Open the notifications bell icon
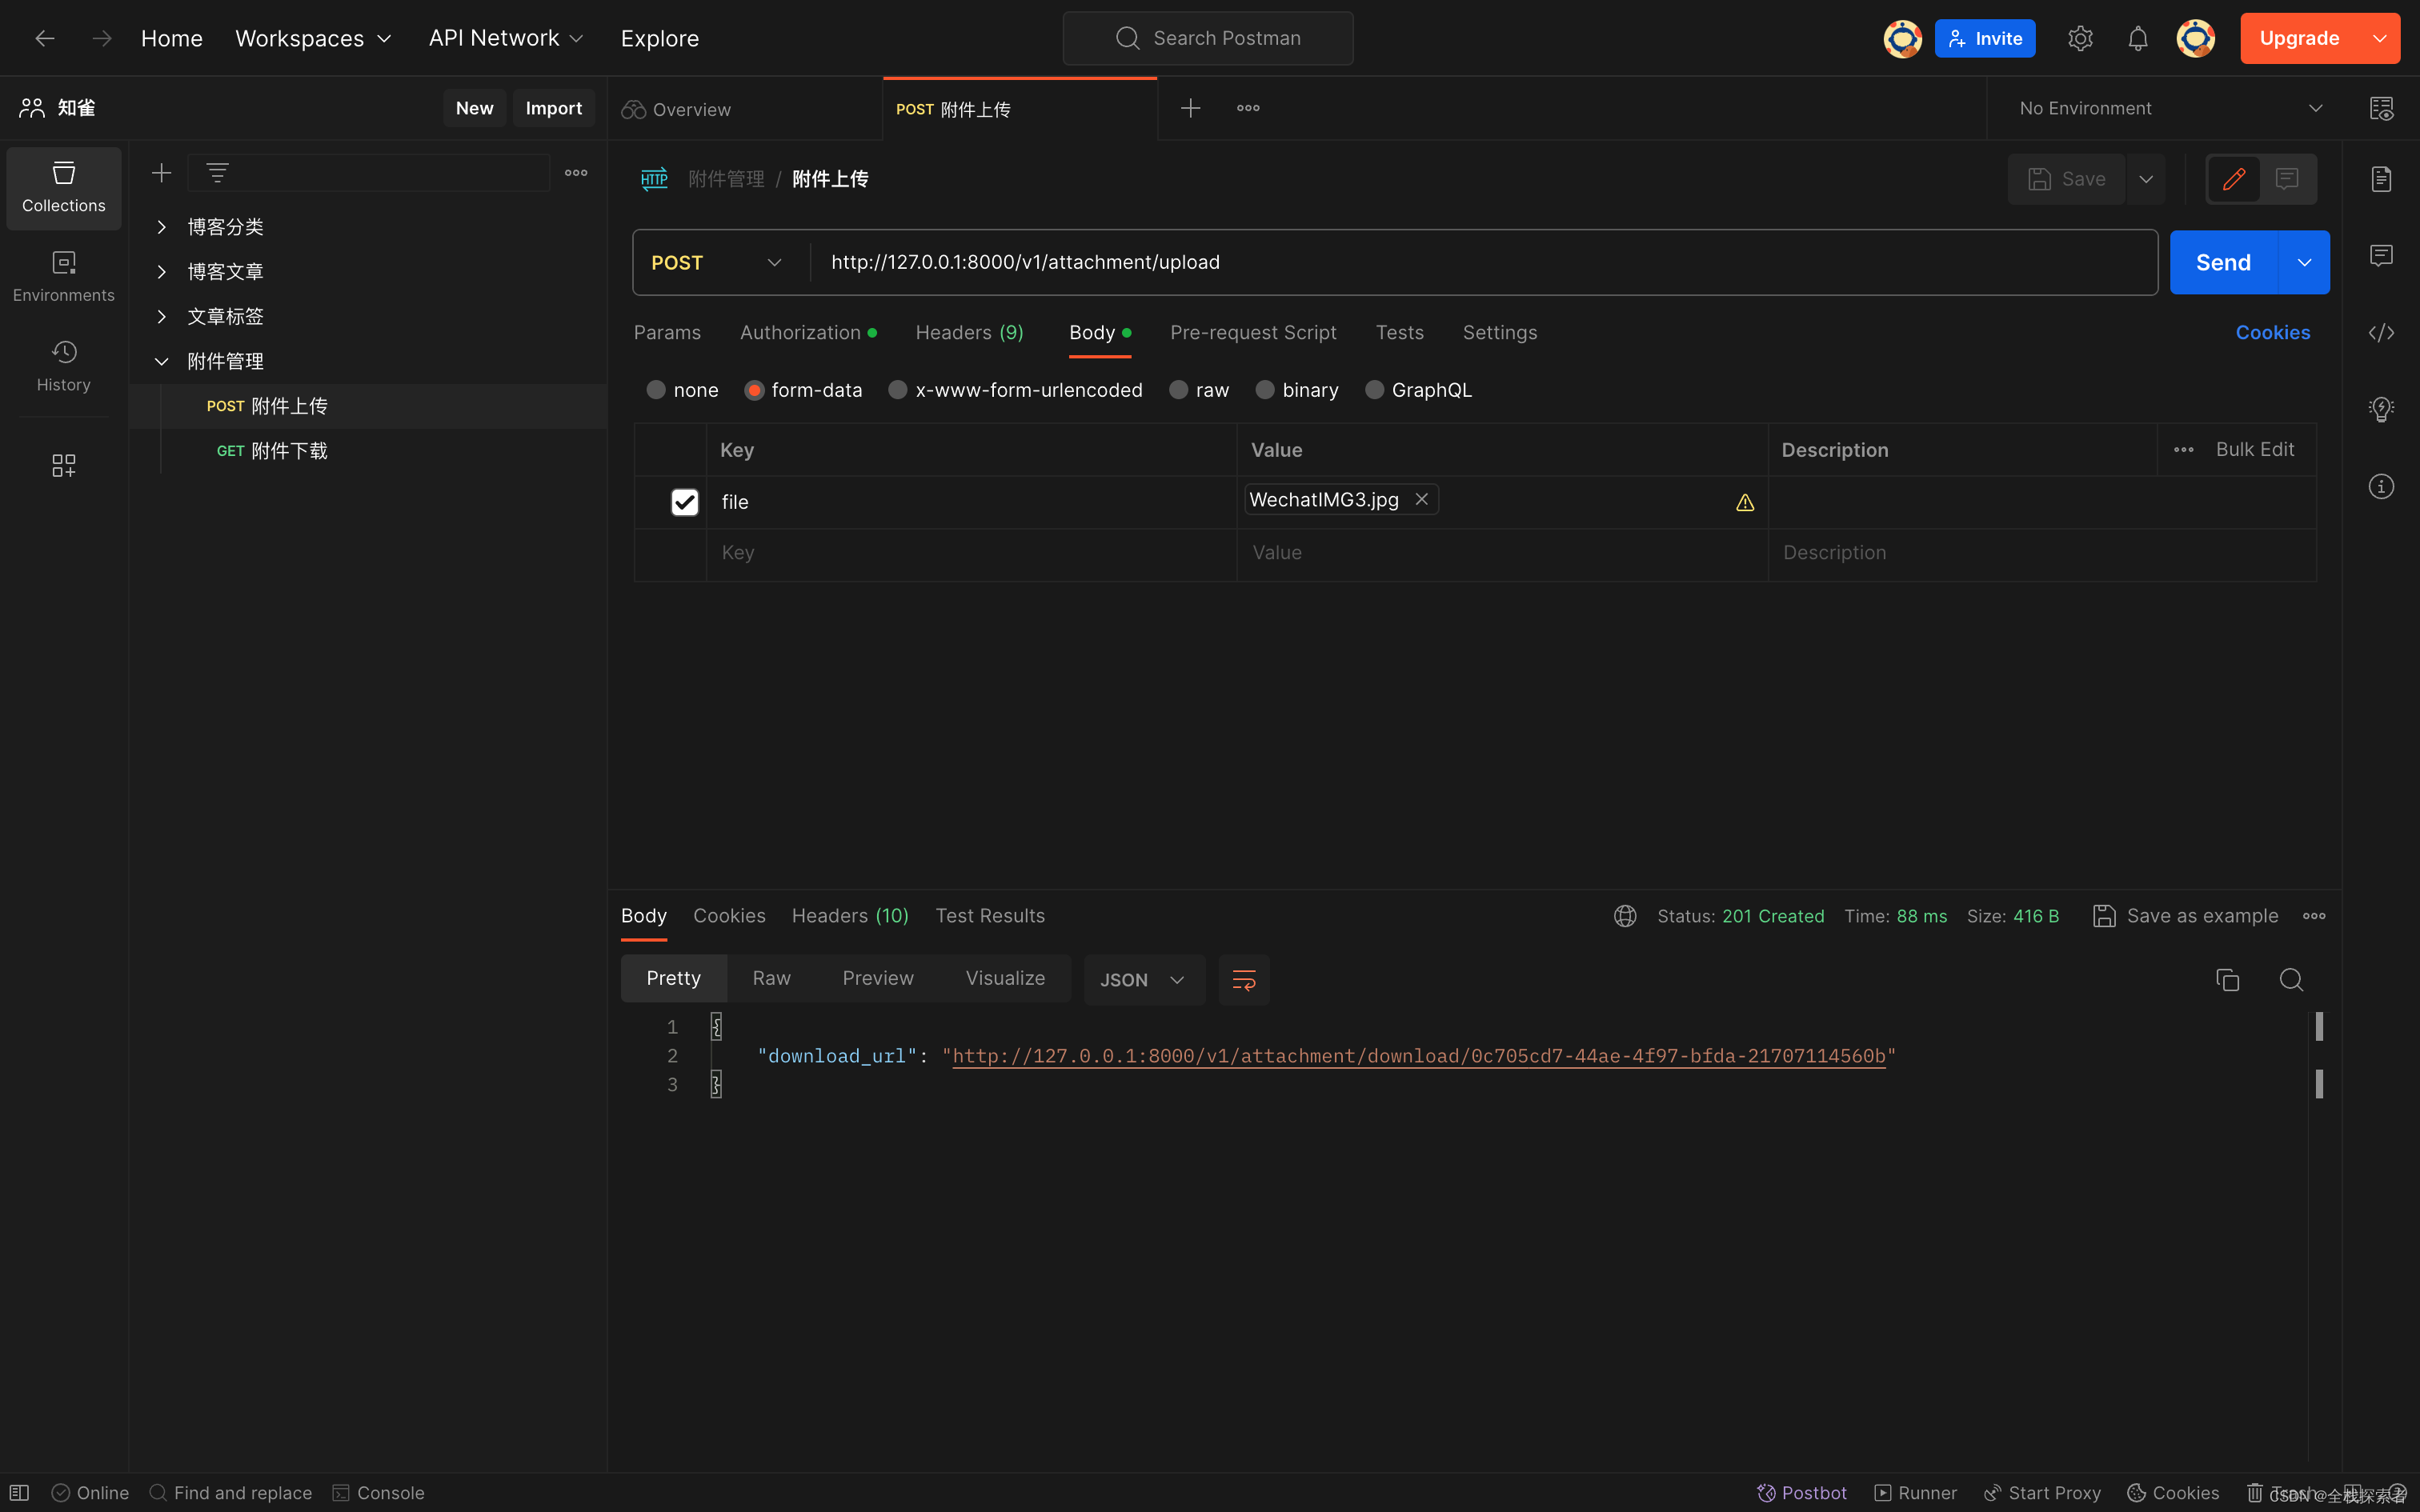Screen dimensions: 2420x1512 click(2138, 38)
